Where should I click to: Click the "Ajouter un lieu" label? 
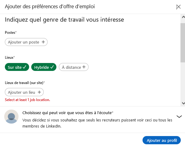click(22, 92)
